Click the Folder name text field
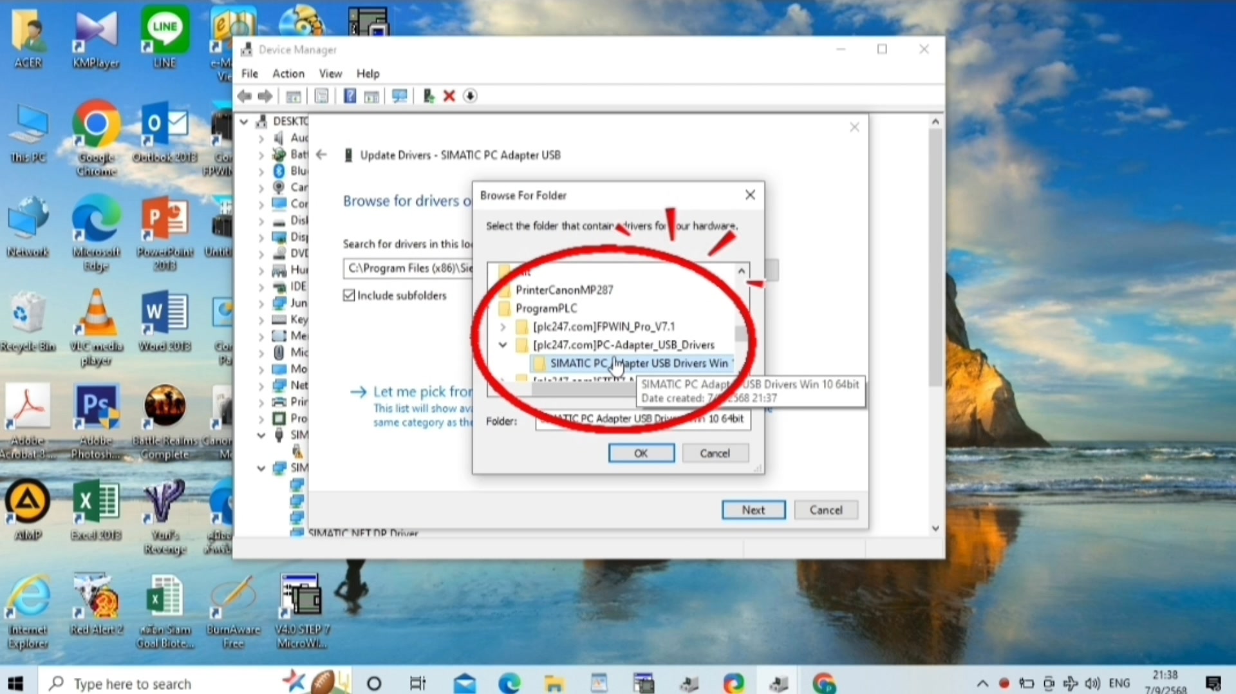The height and width of the screenshot is (694, 1236). [642, 420]
